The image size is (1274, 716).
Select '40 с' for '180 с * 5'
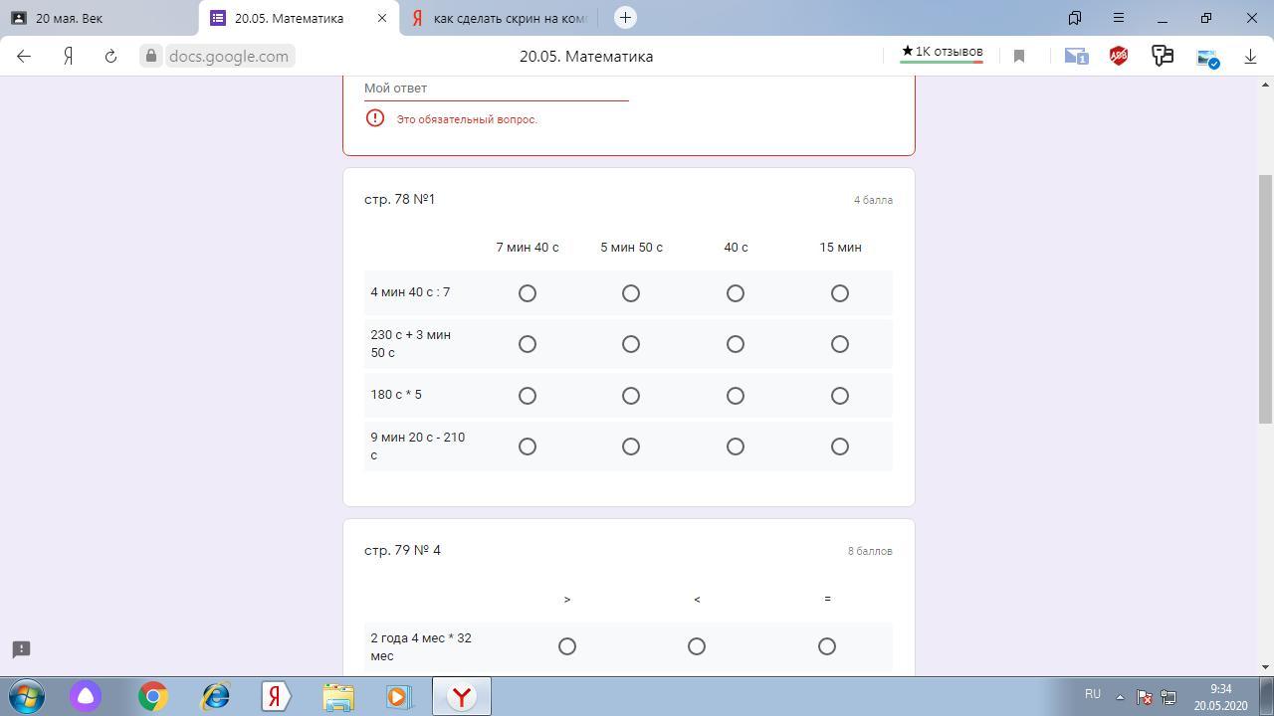coord(736,396)
